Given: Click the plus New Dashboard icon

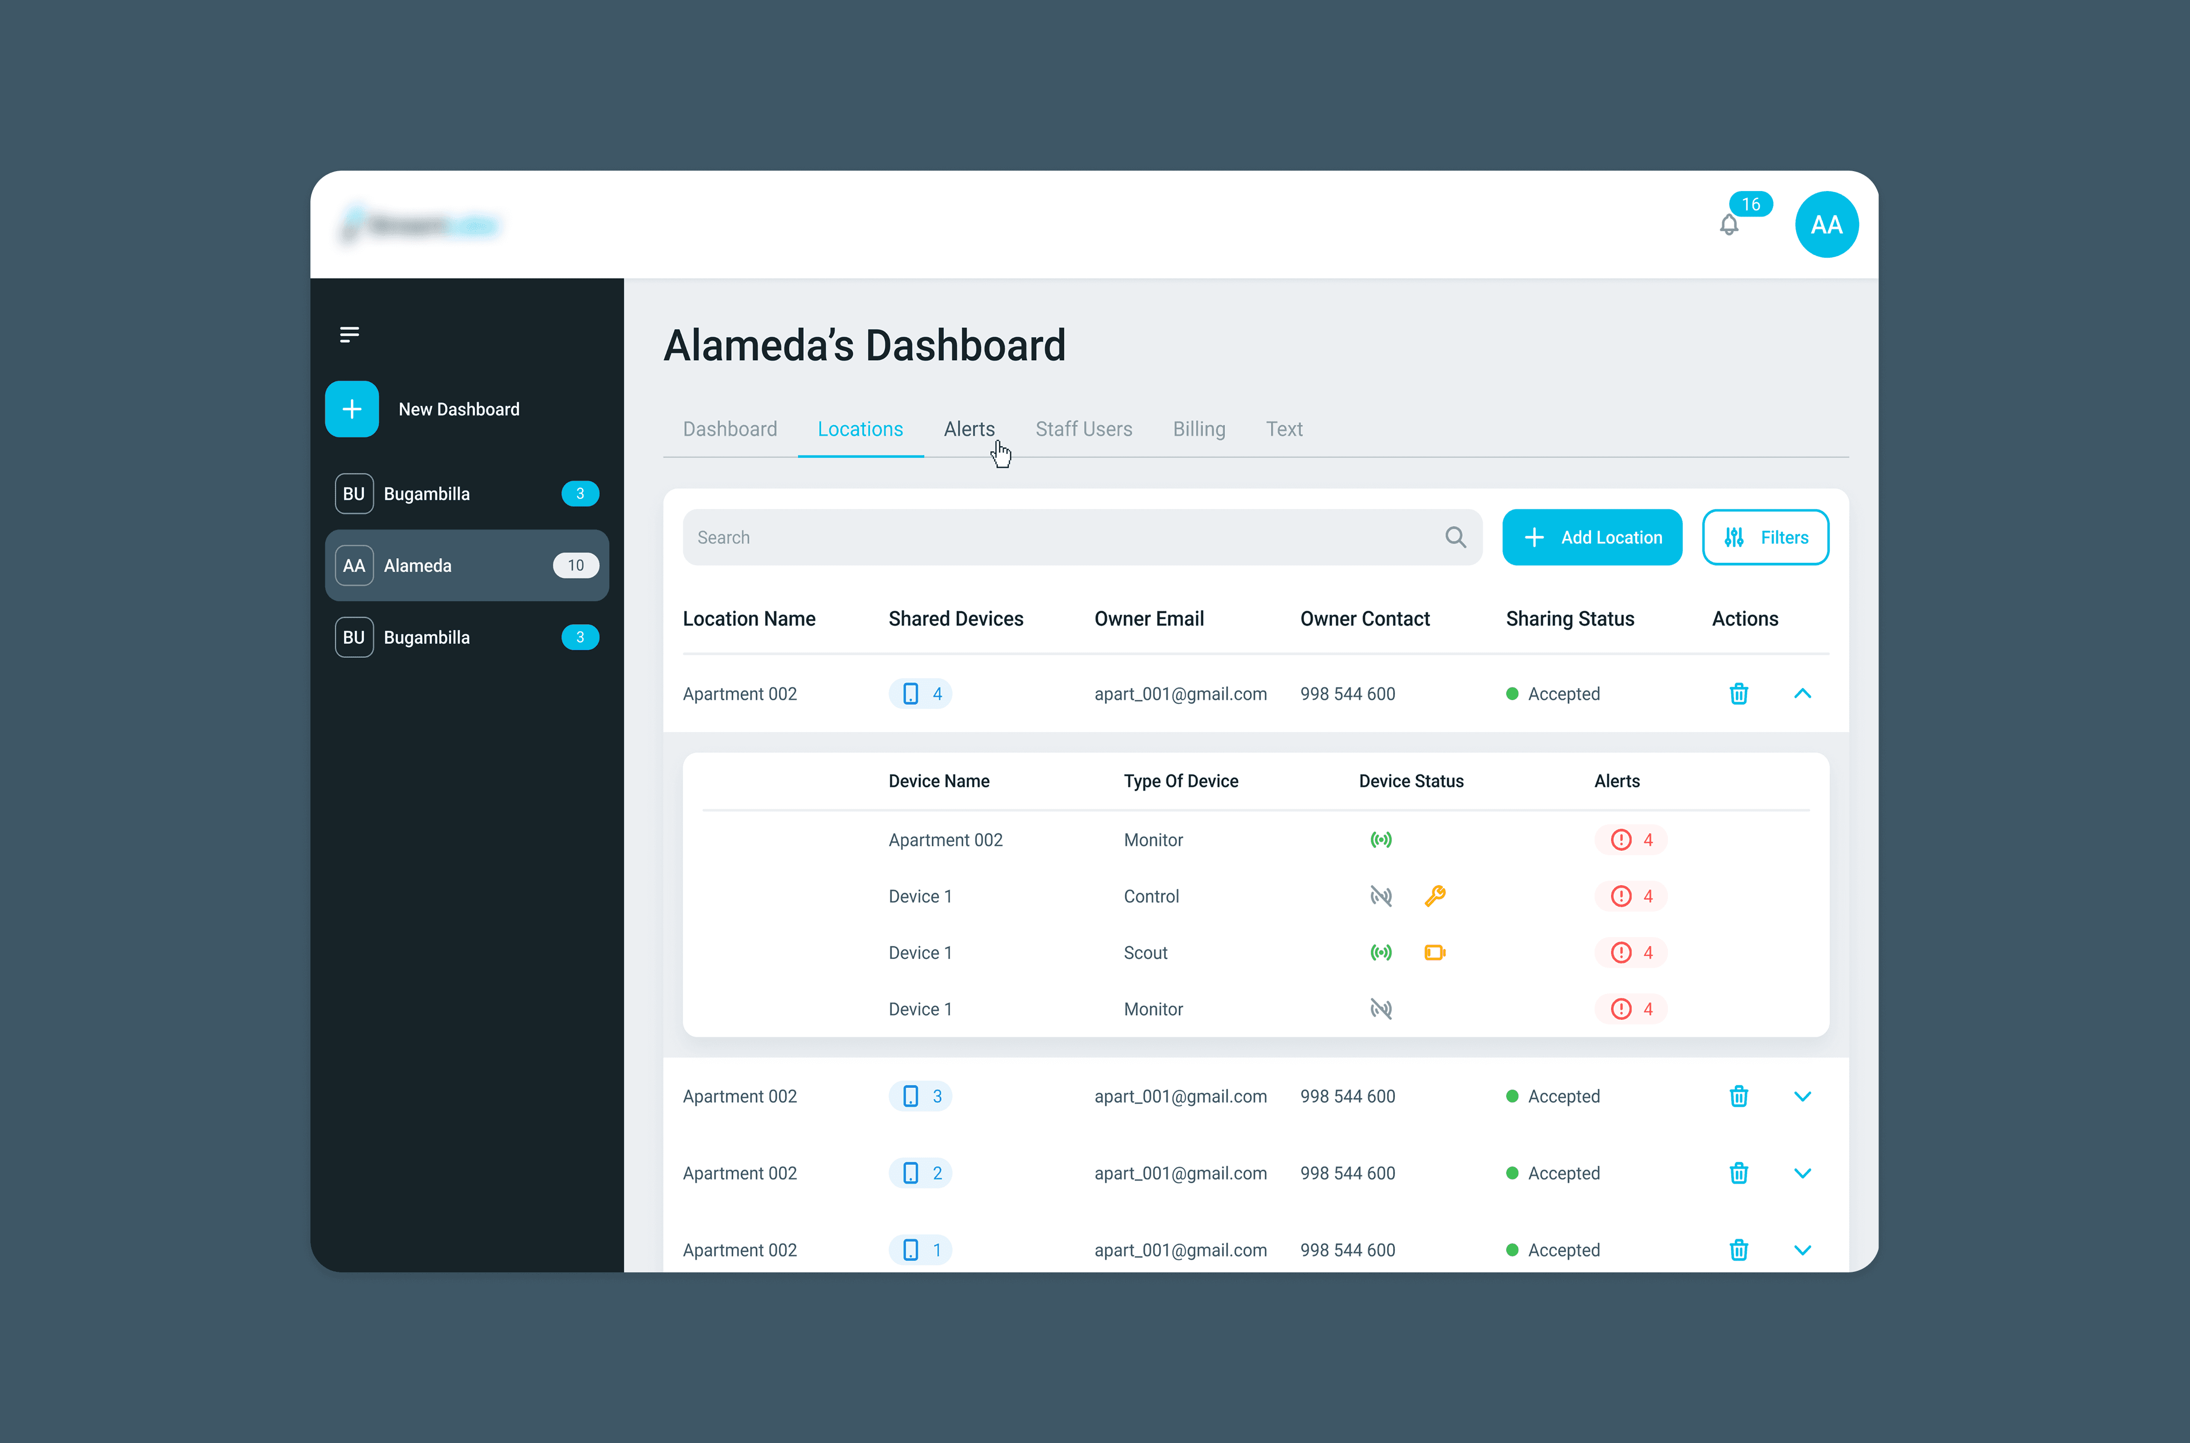Looking at the screenshot, I should [x=352, y=410].
